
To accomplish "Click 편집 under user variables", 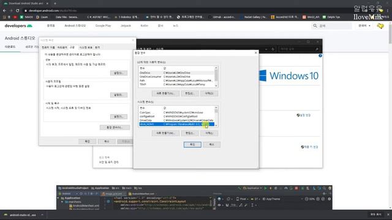I will (x=190, y=94).
